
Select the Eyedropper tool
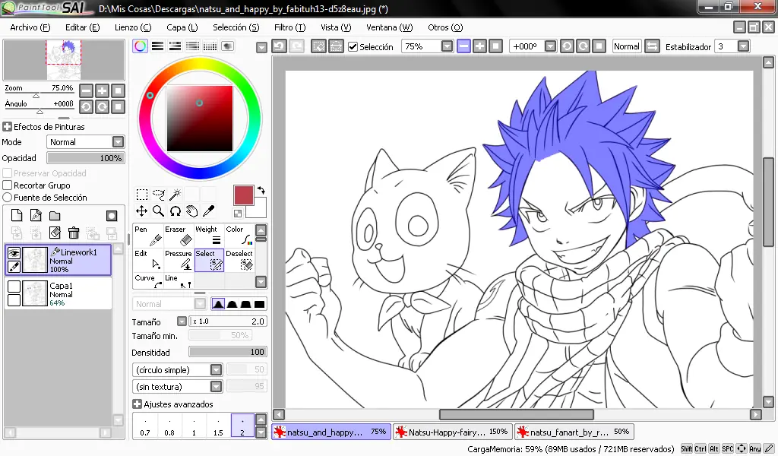tap(209, 211)
